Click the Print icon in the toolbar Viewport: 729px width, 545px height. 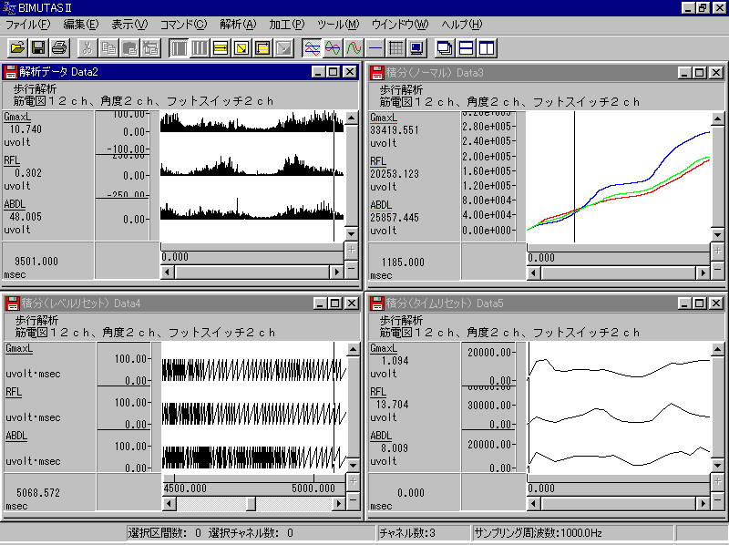click(59, 47)
